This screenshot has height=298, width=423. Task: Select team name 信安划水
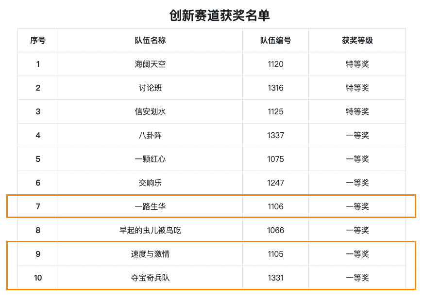150,111
